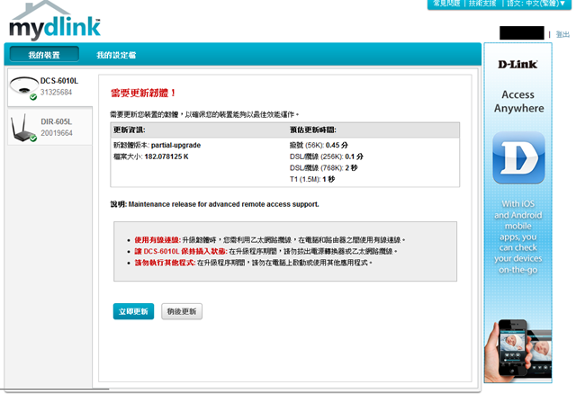Click the mydlink logo
Screen dimensions: 576x394
pos(55,21)
